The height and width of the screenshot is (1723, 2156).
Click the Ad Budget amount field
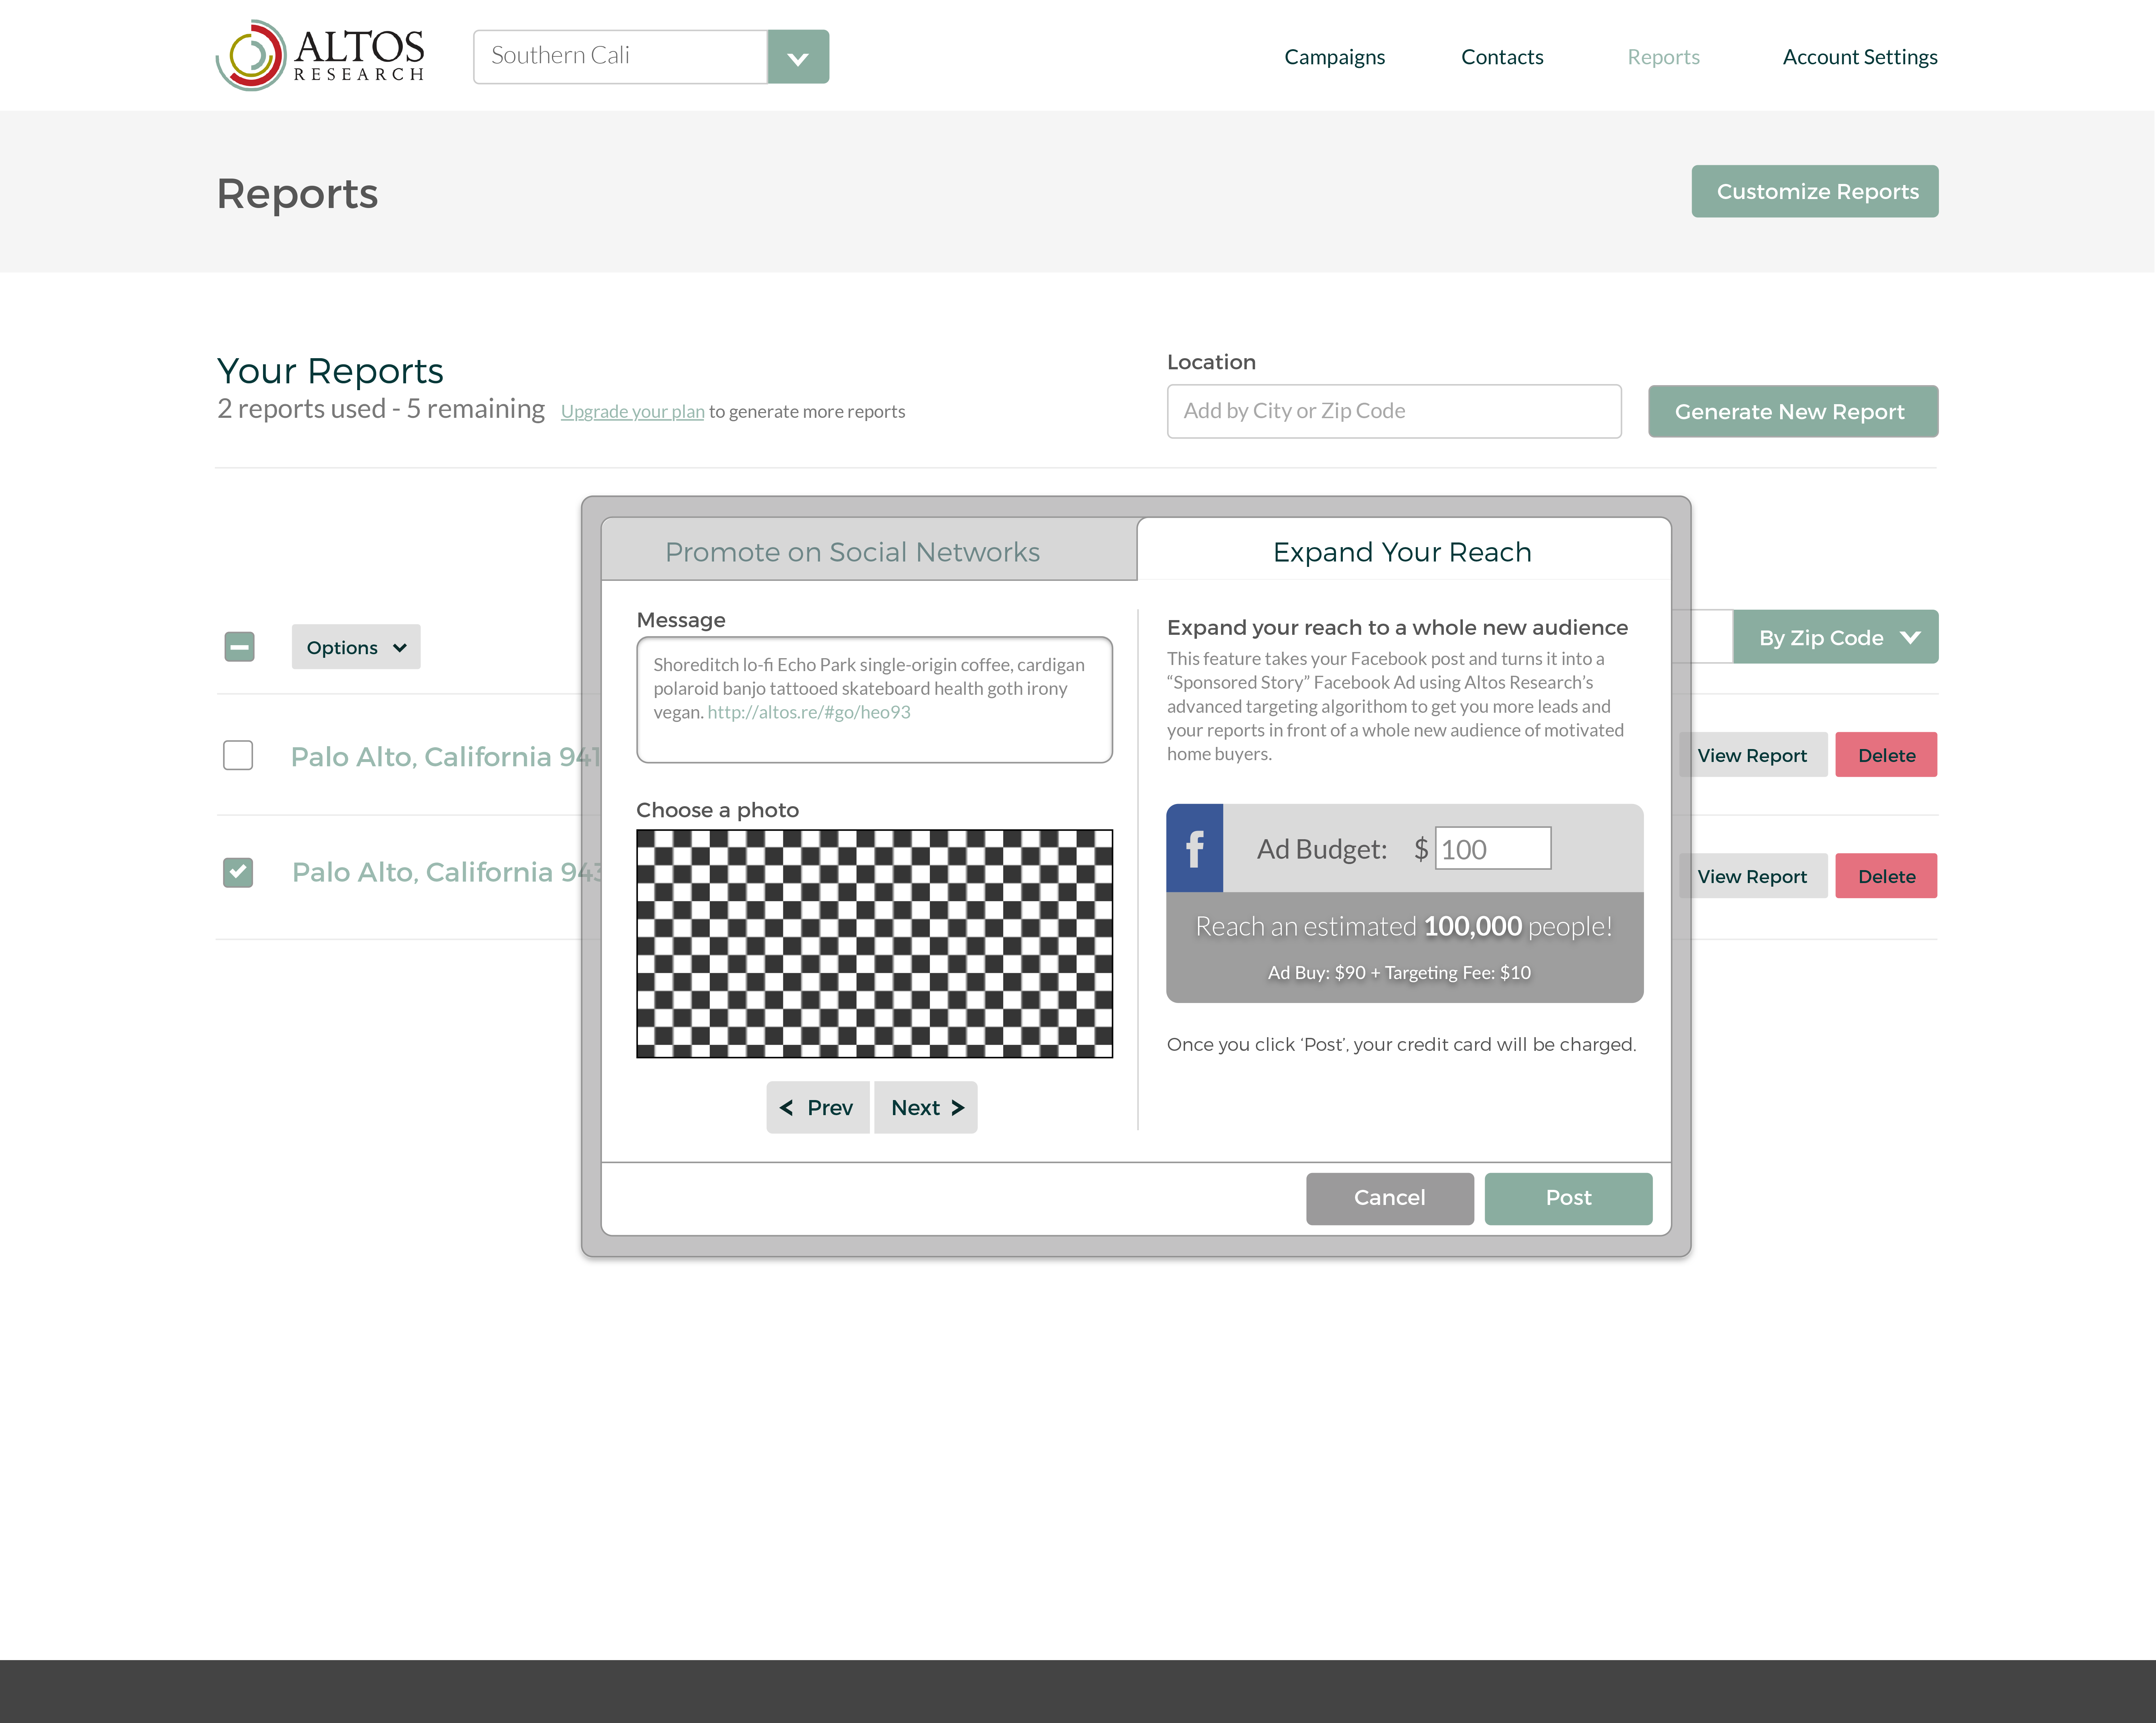click(1492, 848)
